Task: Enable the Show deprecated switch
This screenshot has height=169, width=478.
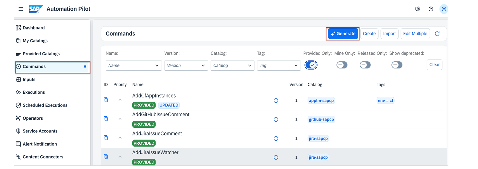Action: [397, 65]
